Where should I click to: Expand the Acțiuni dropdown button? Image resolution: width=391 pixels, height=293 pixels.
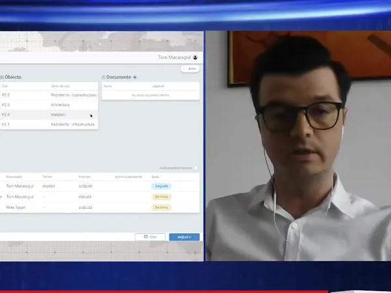[184, 237]
